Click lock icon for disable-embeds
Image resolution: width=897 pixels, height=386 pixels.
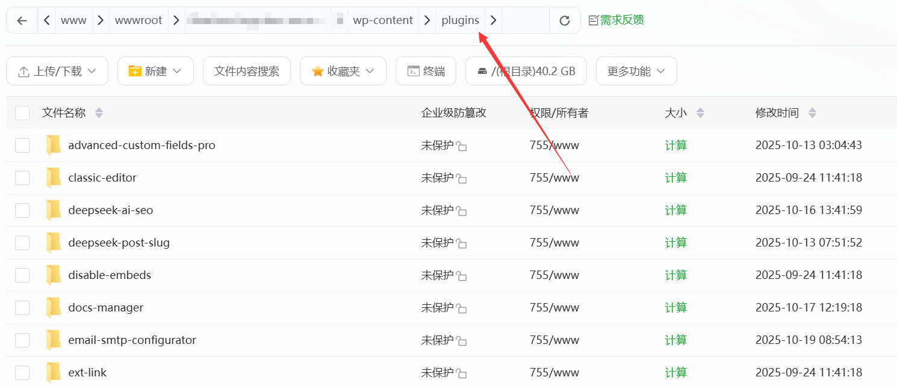click(461, 276)
